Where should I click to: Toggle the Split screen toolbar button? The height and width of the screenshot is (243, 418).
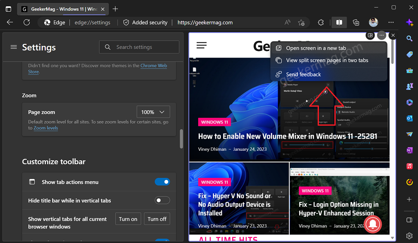(x=339, y=23)
